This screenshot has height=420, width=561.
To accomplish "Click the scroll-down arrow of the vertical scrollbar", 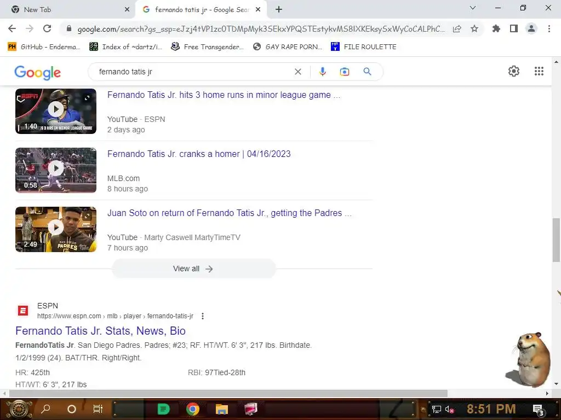I will point(556,384).
